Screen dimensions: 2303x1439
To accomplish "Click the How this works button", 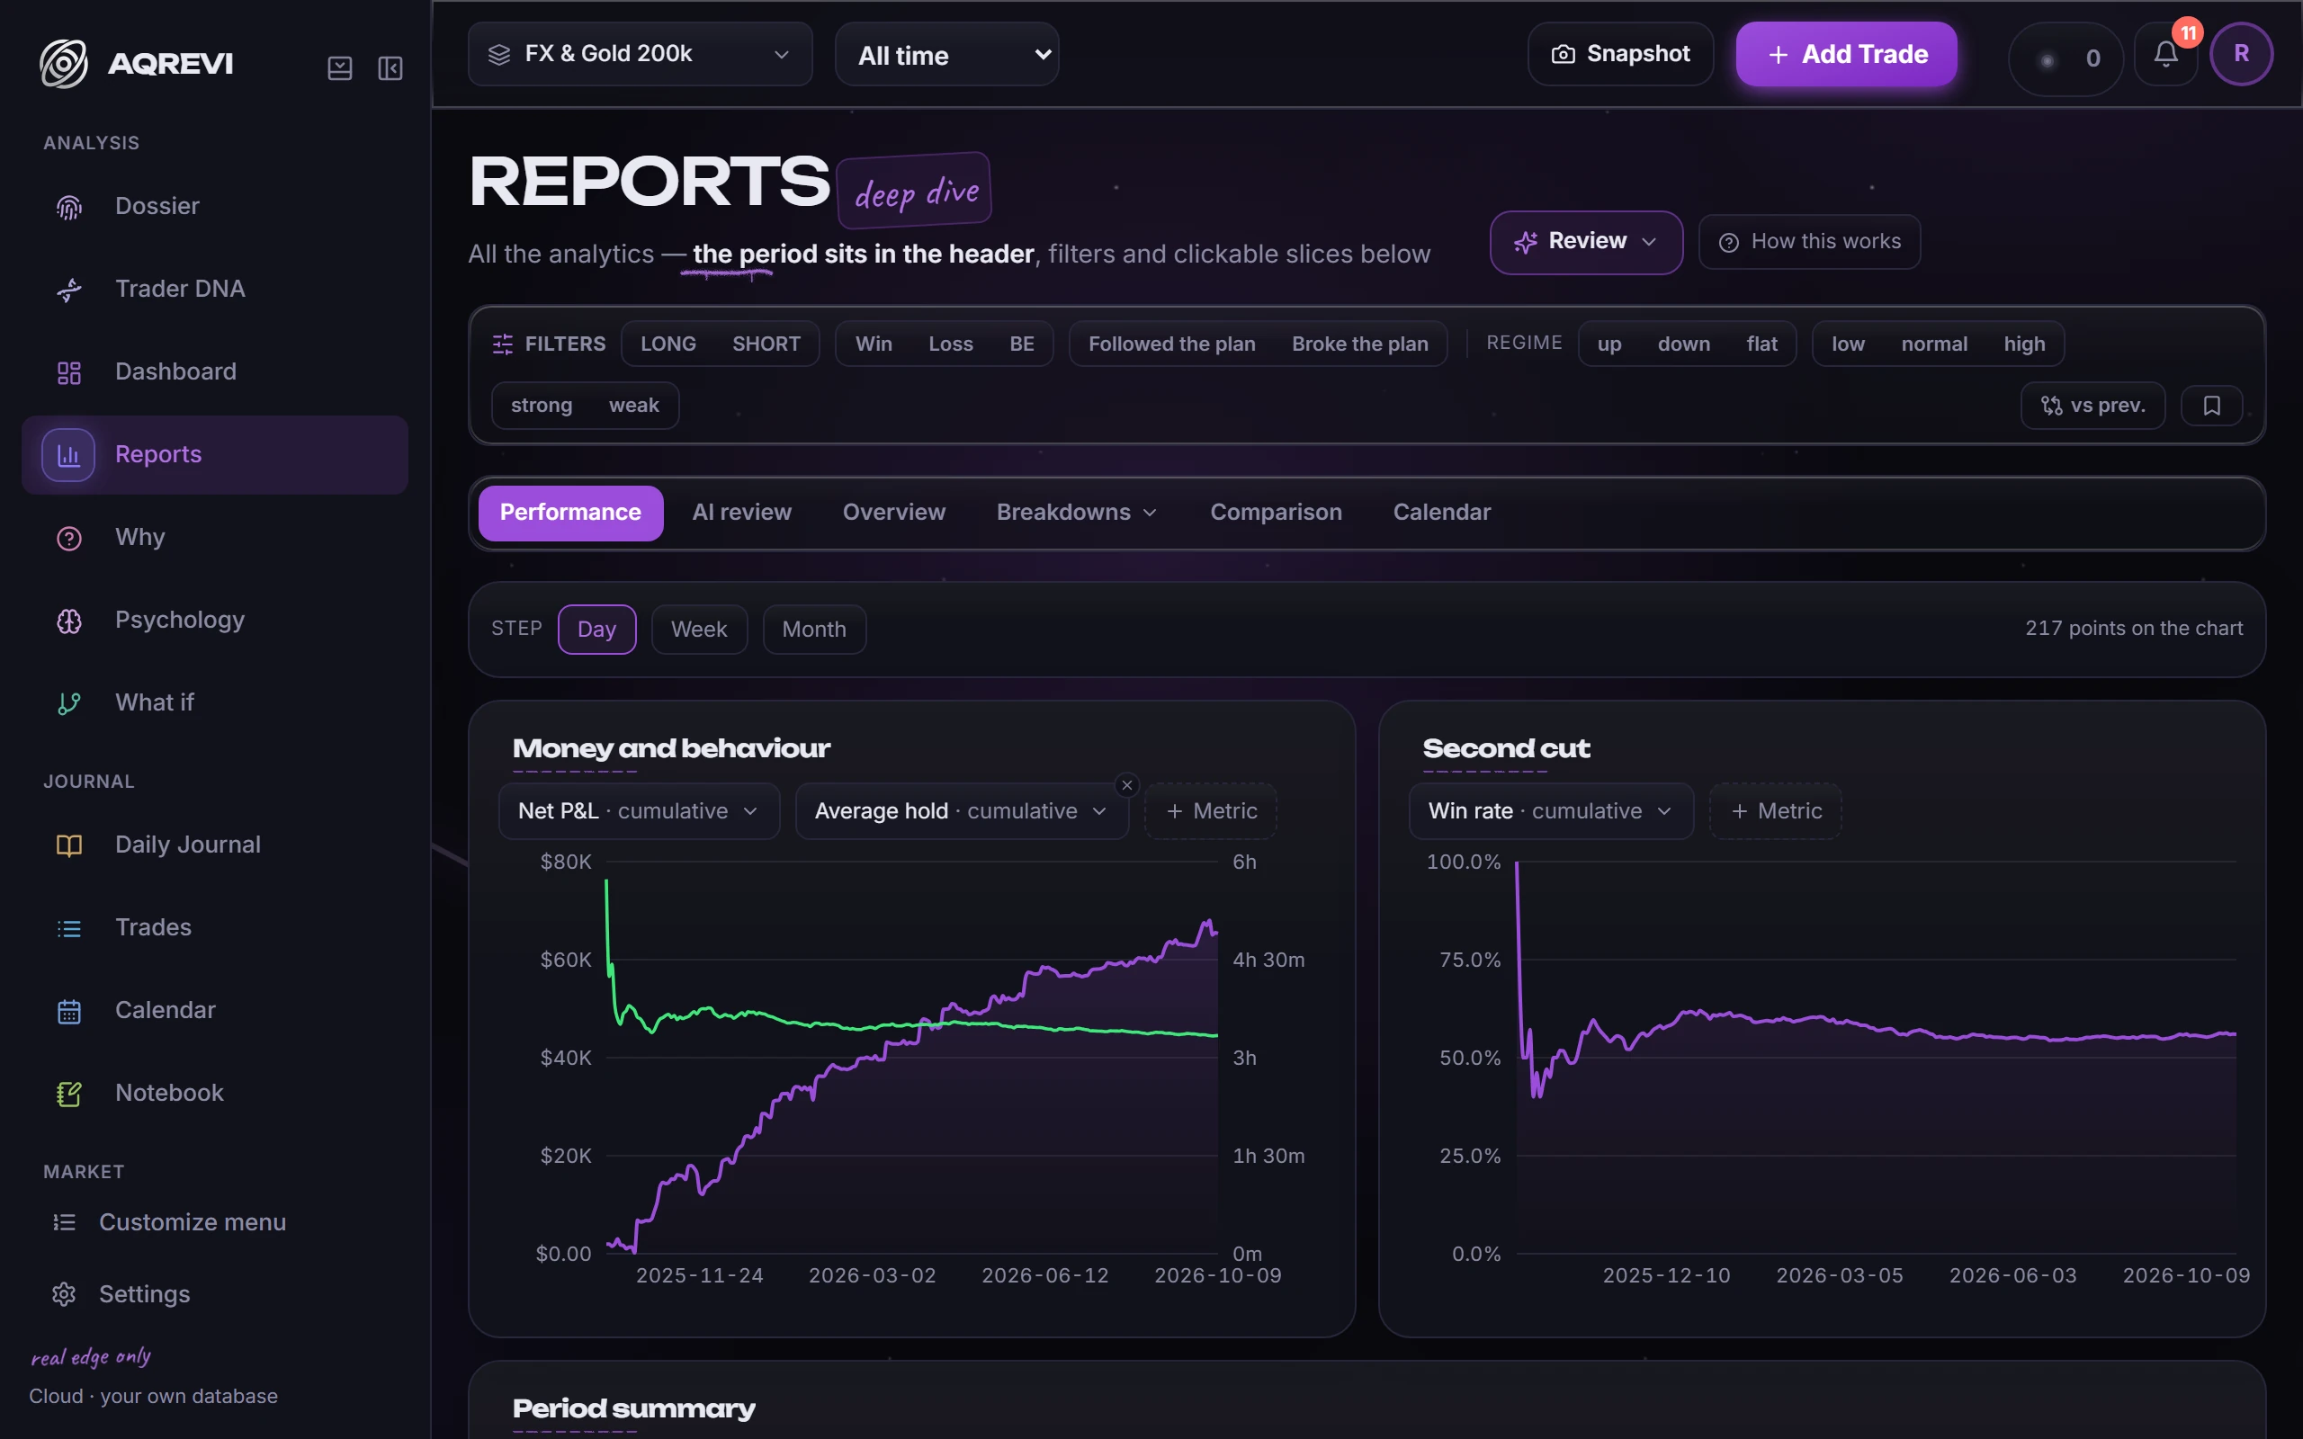I will (x=1809, y=242).
